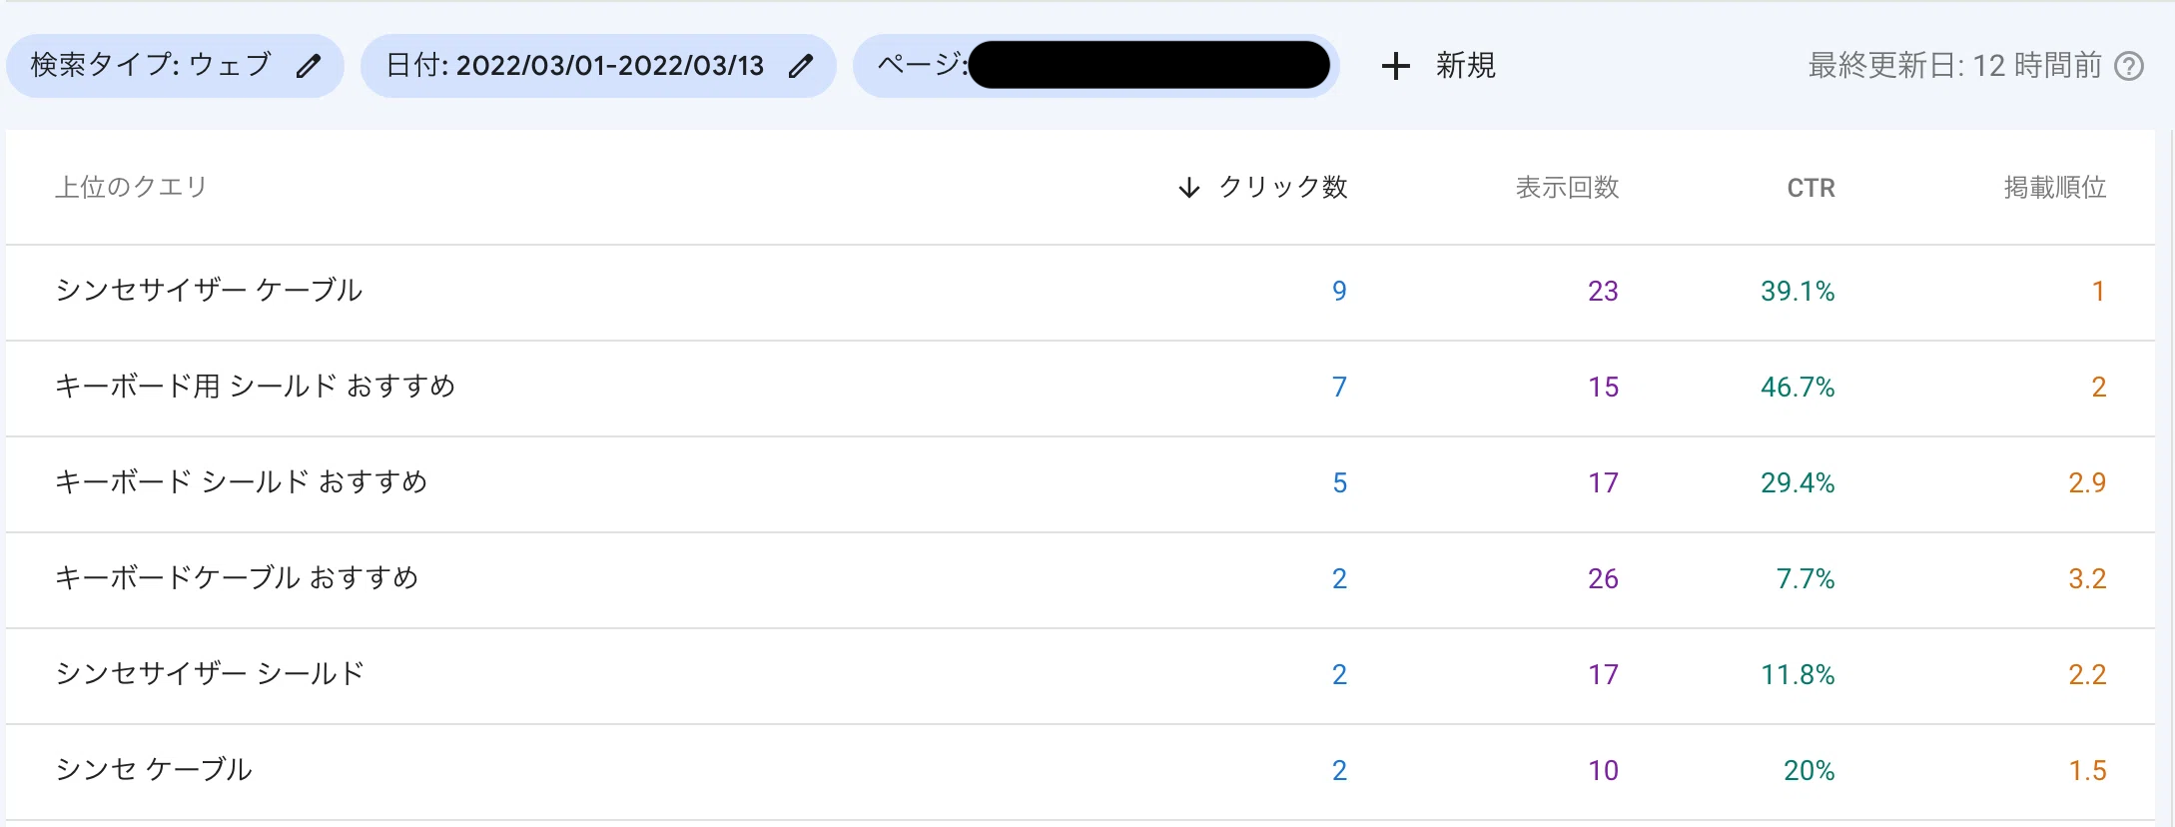
Task: Click the plus icon for new filter
Action: tap(1395, 66)
